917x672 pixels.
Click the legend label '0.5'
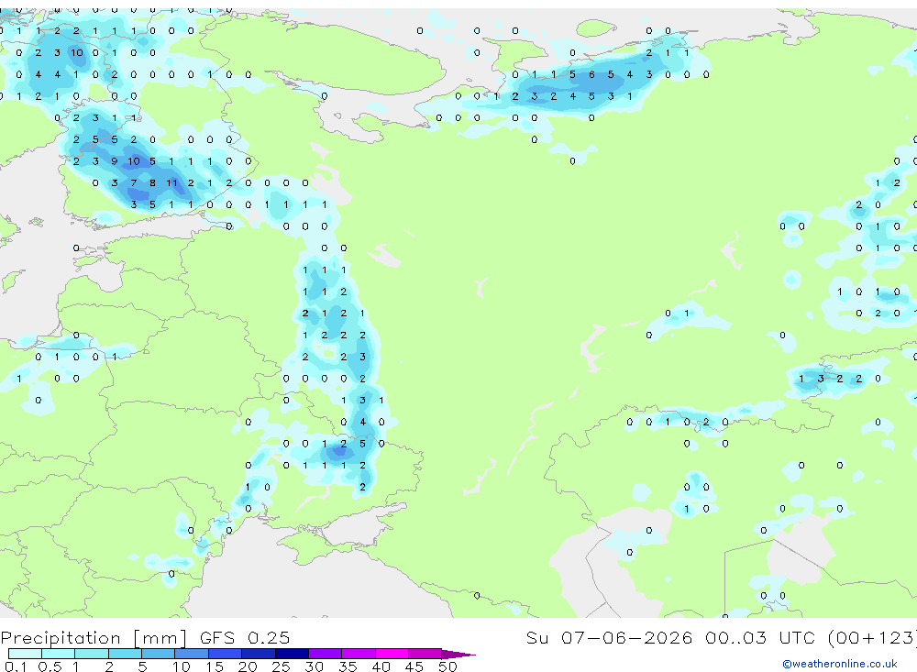coord(50,666)
